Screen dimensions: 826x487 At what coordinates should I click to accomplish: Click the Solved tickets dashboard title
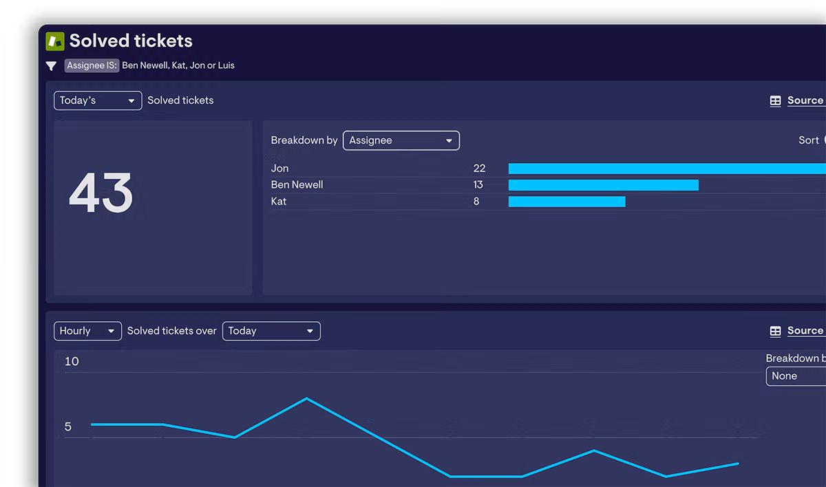tap(131, 41)
